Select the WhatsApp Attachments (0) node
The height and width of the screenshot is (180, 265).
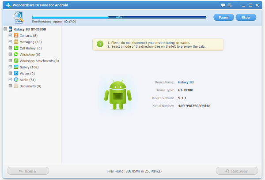pyautogui.click(x=39, y=61)
